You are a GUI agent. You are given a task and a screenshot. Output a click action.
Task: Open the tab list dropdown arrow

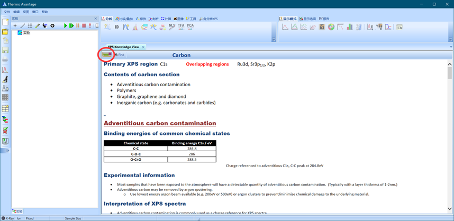click(x=451, y=47)
